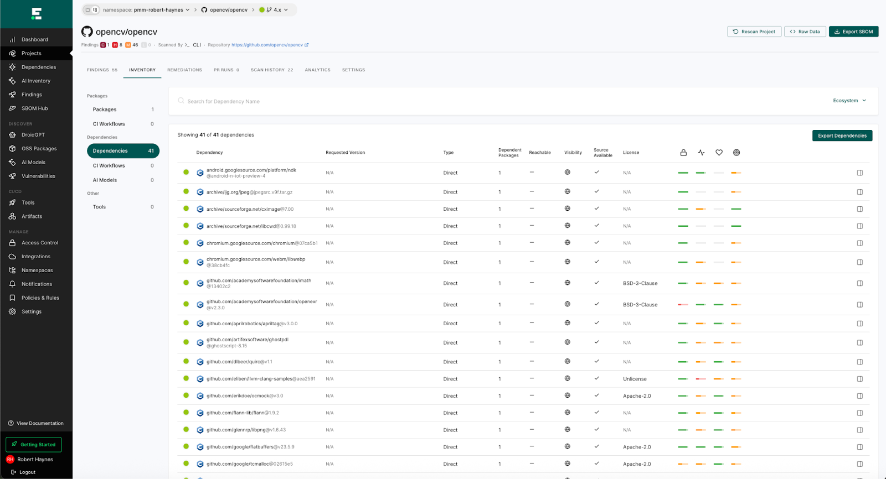Image resolution: width=886 pixels, height=479 pixels.
Task: Go to Findings in sidebar
Action: [32, 95]
